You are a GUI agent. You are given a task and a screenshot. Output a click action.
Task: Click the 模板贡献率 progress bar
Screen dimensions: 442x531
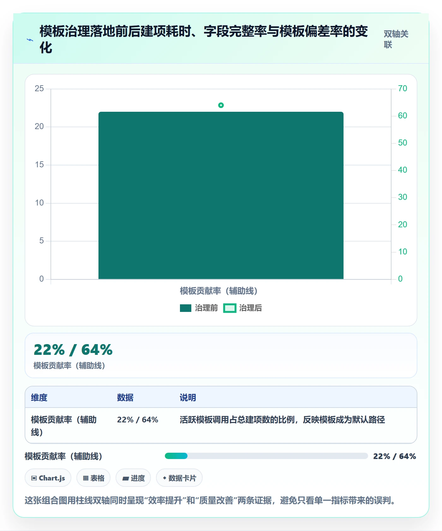click(266, 456)
